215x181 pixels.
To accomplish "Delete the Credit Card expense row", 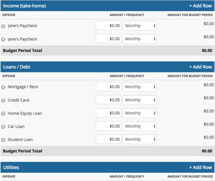I will 3,100.
